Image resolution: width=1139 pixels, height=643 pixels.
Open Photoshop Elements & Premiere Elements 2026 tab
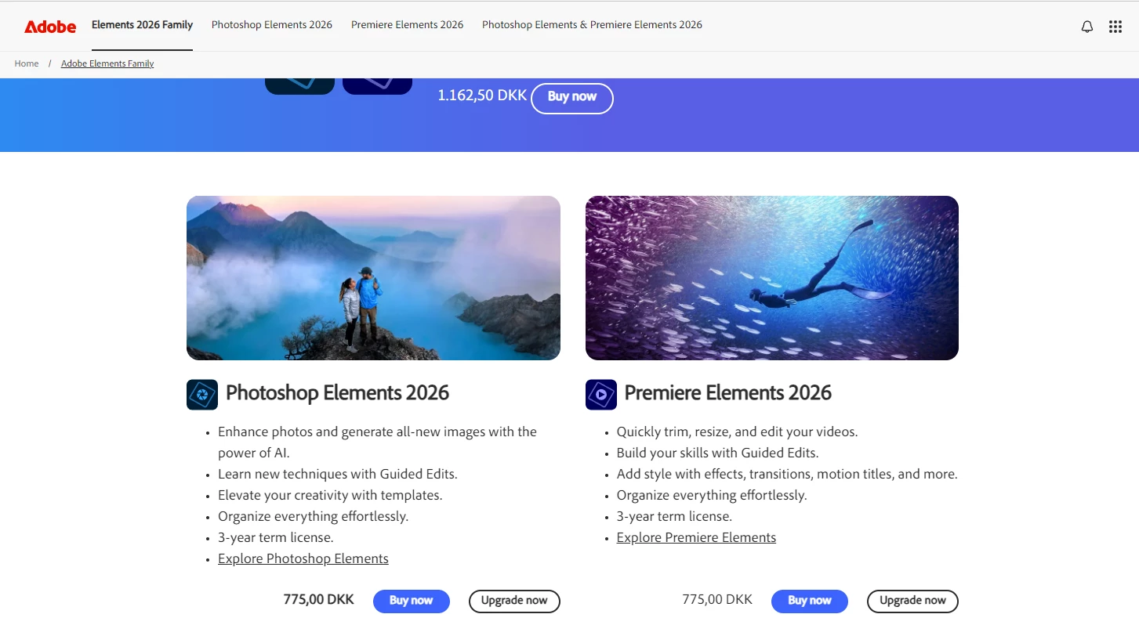pos(592,25)
